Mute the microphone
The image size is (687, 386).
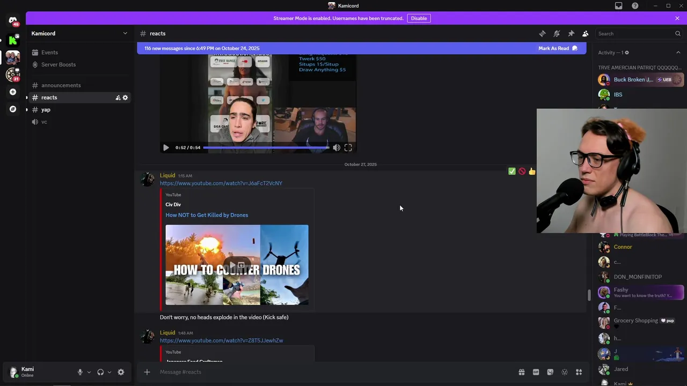pyautogui.click(x=80, y=372)
